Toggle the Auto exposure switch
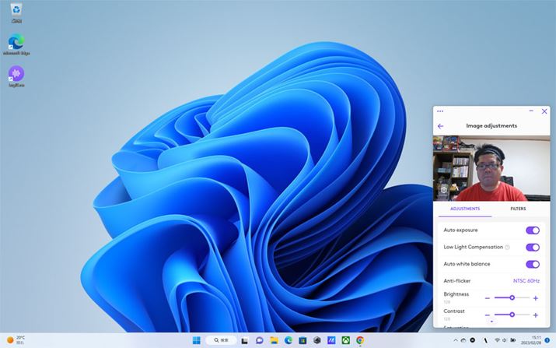Screen dimensions: 556x348 [533, 230]
